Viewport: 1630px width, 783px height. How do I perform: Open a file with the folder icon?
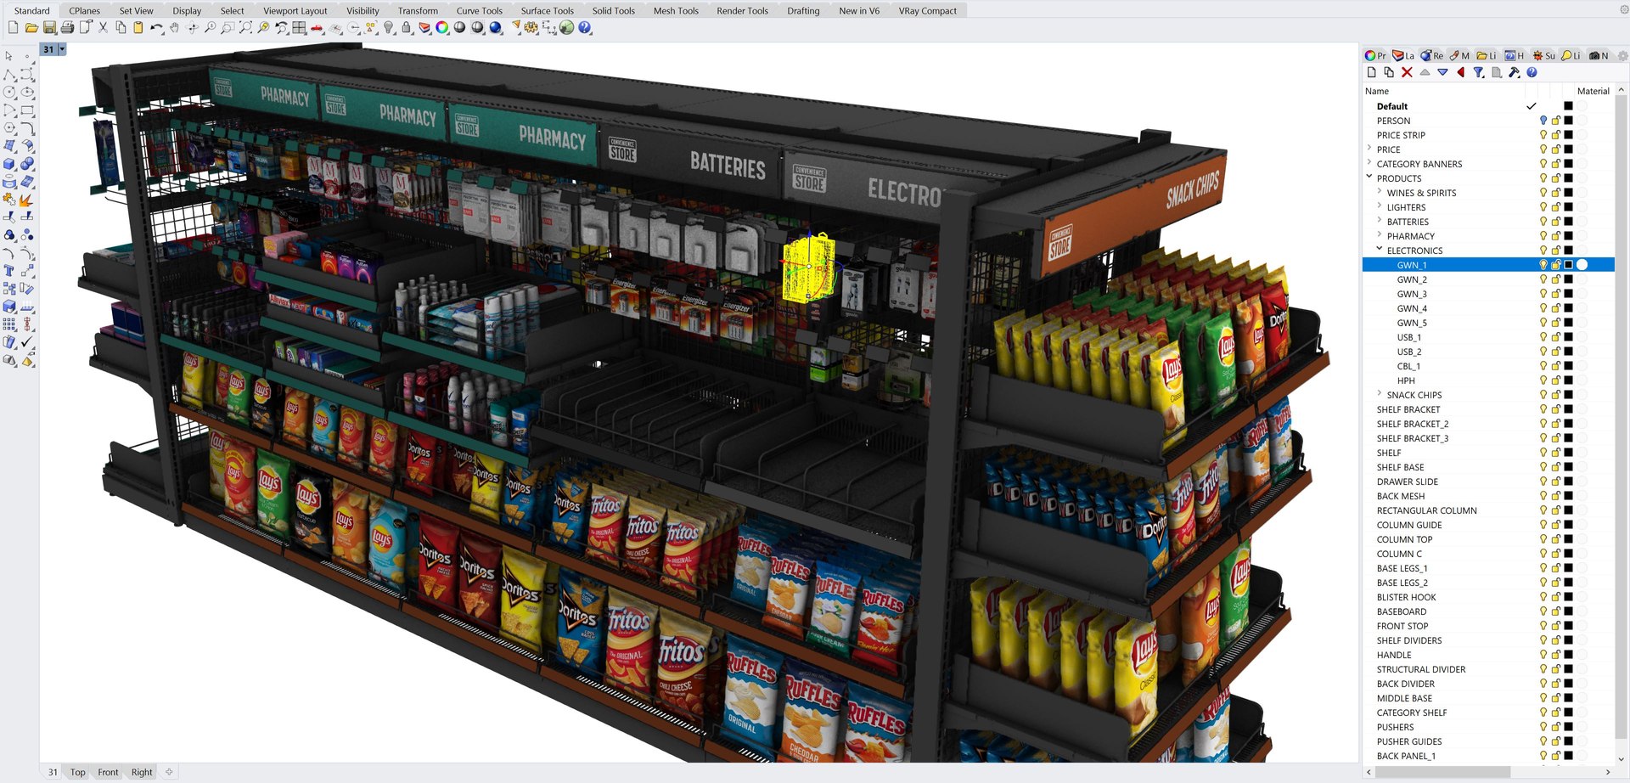(x=31, y=28)
